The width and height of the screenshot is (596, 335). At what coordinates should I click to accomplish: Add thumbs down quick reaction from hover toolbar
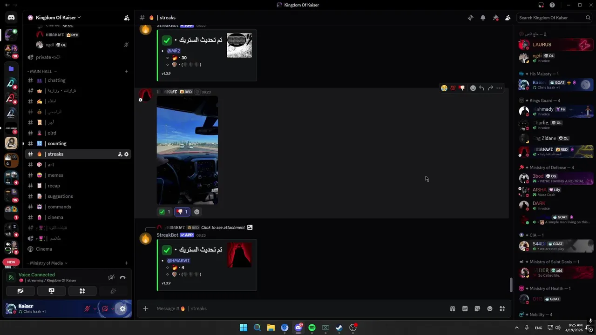(x=462, y=88)
